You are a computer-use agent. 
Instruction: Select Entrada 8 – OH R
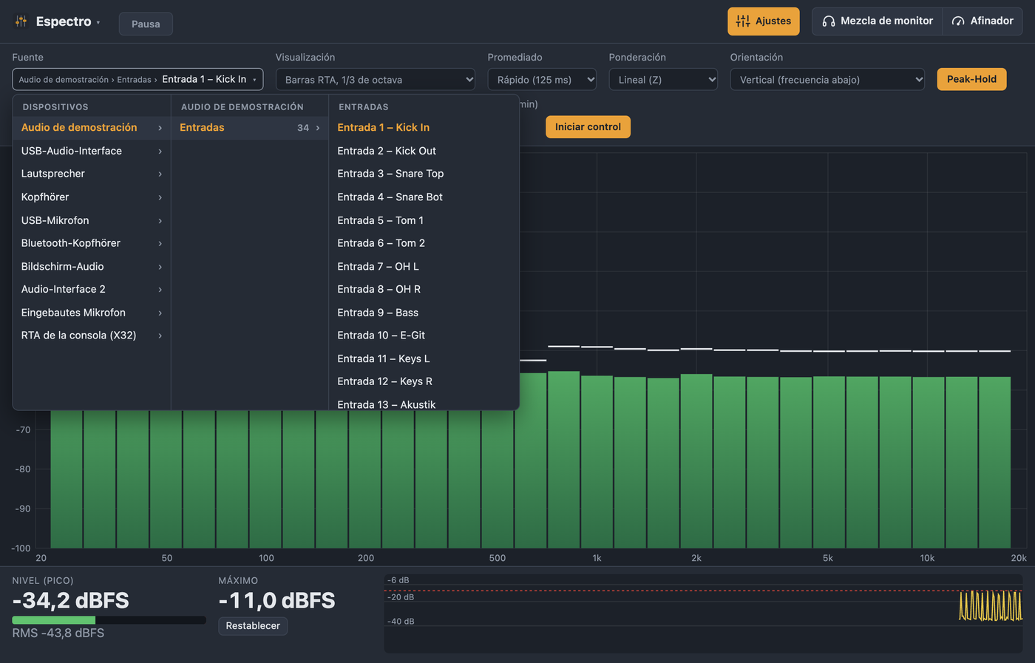coord(424,289)
